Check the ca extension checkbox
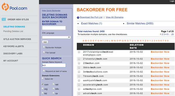The image size is (175, 96). pyautogui.click(x=54, y=93)
